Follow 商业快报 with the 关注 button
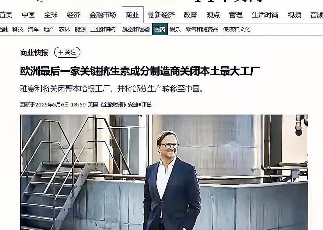The height and width of the screenshot is (230, 323). (67, 52)
